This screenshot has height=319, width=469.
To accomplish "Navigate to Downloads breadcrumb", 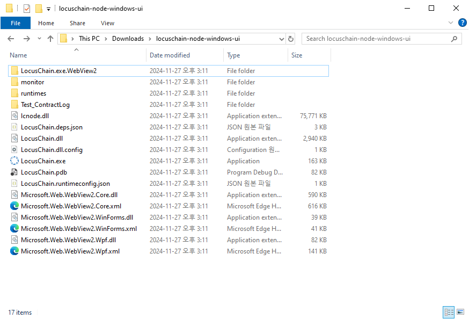I will [128, 39].
